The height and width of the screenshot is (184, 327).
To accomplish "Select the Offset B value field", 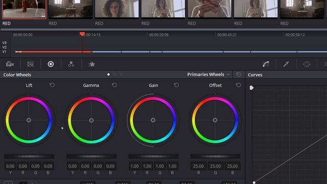I will (x=232, y=166).
